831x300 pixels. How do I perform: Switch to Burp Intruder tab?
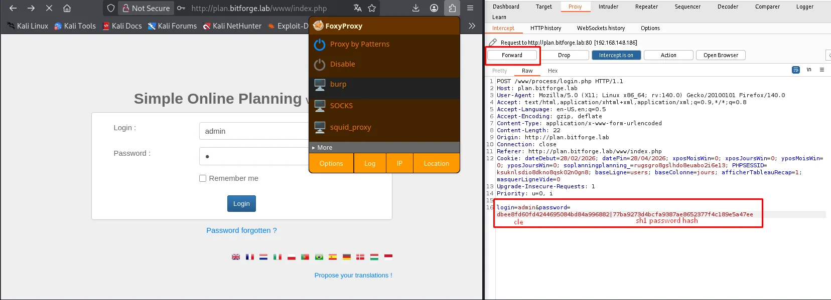[x=608, y=7]
